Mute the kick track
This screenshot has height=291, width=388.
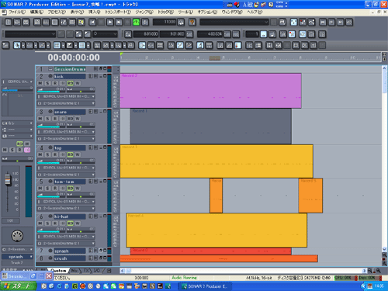click(40, 83)
